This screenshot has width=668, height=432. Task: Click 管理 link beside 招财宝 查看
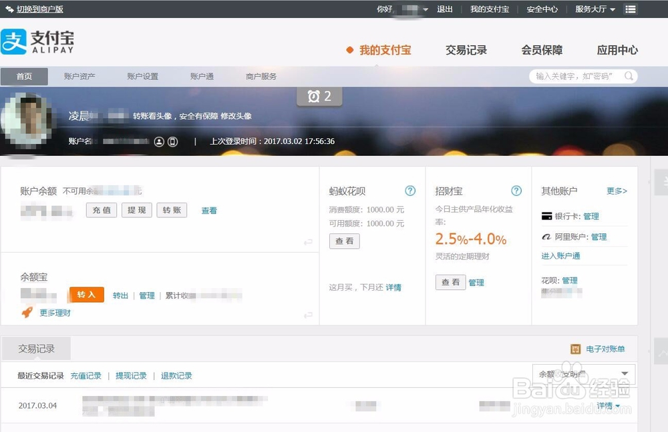coord(476,283)
